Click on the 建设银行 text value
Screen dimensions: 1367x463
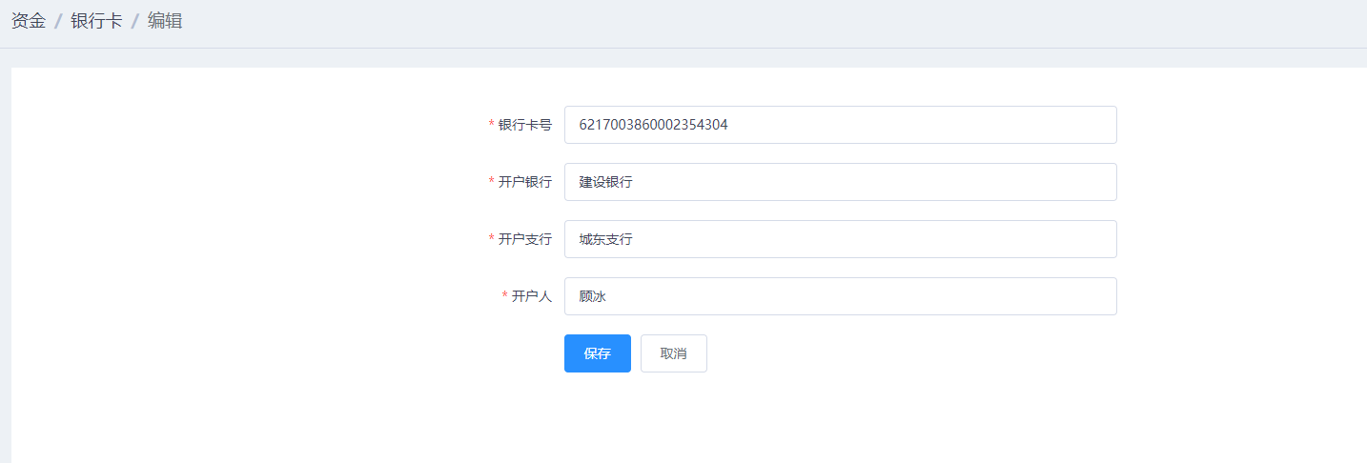(605, 182)
